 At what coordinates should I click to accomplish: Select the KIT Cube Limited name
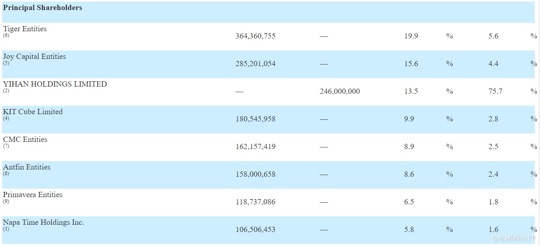click(33, 112)
